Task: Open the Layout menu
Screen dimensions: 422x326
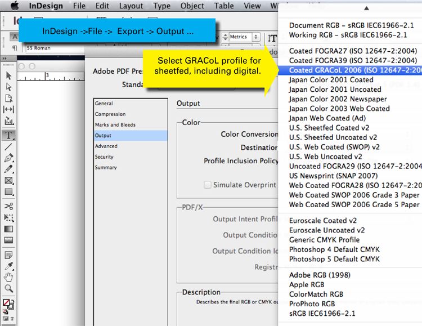Action: click(x=131, y=6)
